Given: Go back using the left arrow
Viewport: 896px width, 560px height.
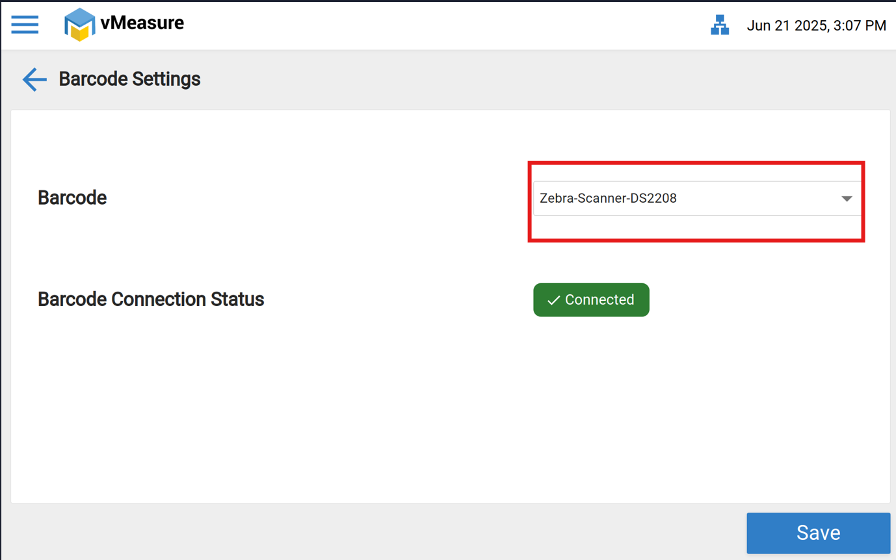Looking at the screenshot, I should tap(34, 79).
